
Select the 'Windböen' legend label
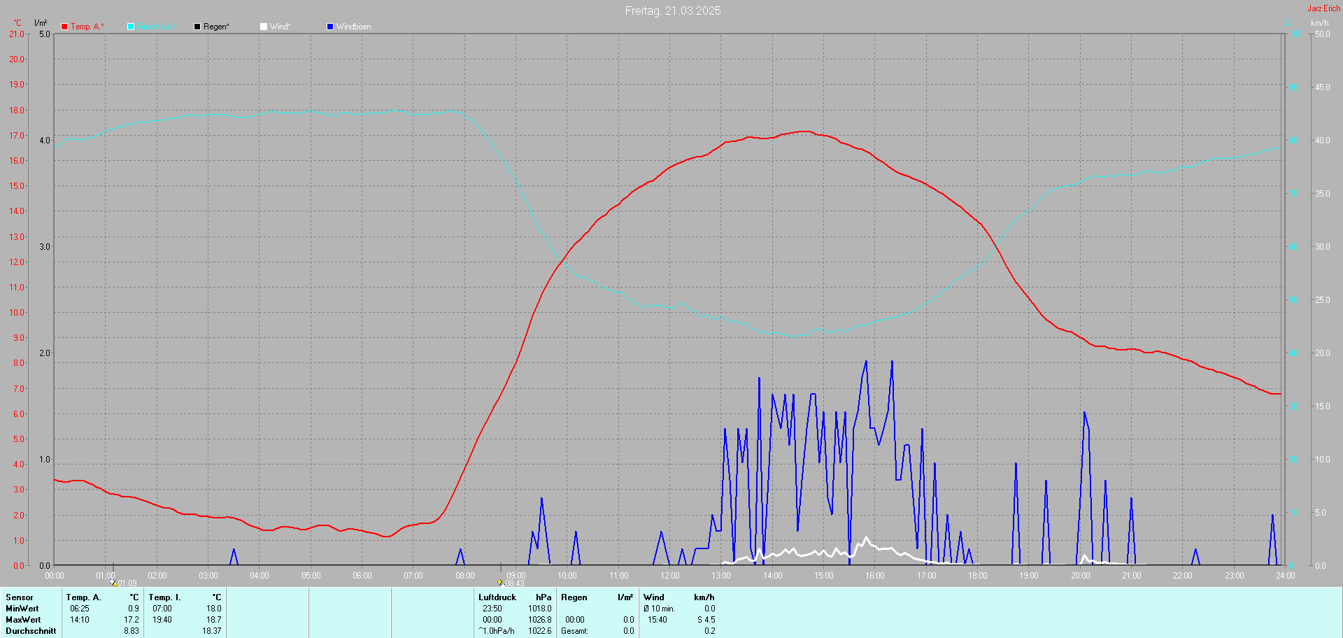click(x=353, y=27)
